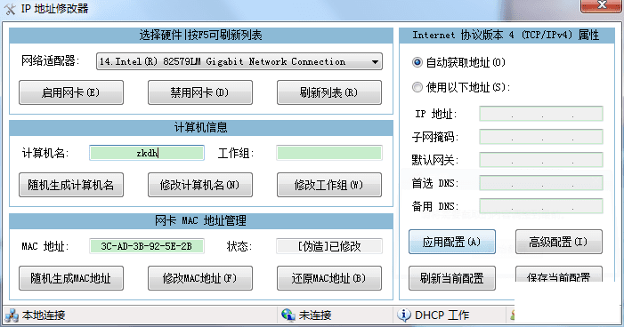Click the MAC status field [伪造]已修改
Screen dimensions: 624x327
click(x=329, y=246)
